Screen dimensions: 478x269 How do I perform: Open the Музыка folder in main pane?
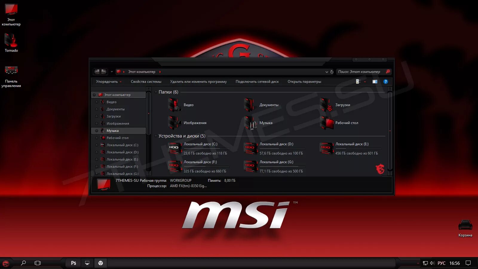click(x=250, y=123)
